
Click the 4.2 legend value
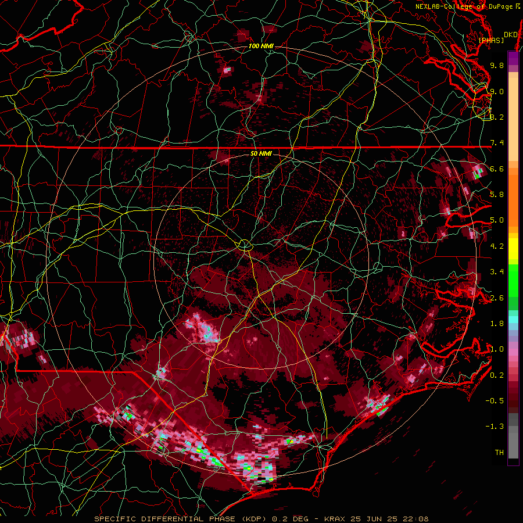(497, 246)
